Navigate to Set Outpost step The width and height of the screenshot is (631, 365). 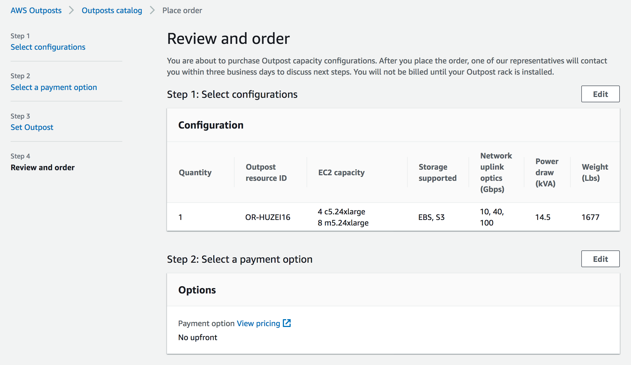[32, 127]
